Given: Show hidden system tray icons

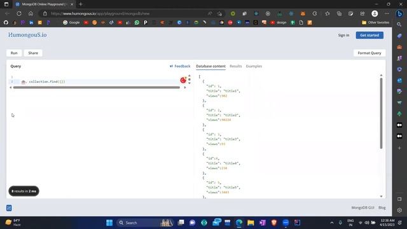Looking at the screenshot, I should tap(332, 223).
